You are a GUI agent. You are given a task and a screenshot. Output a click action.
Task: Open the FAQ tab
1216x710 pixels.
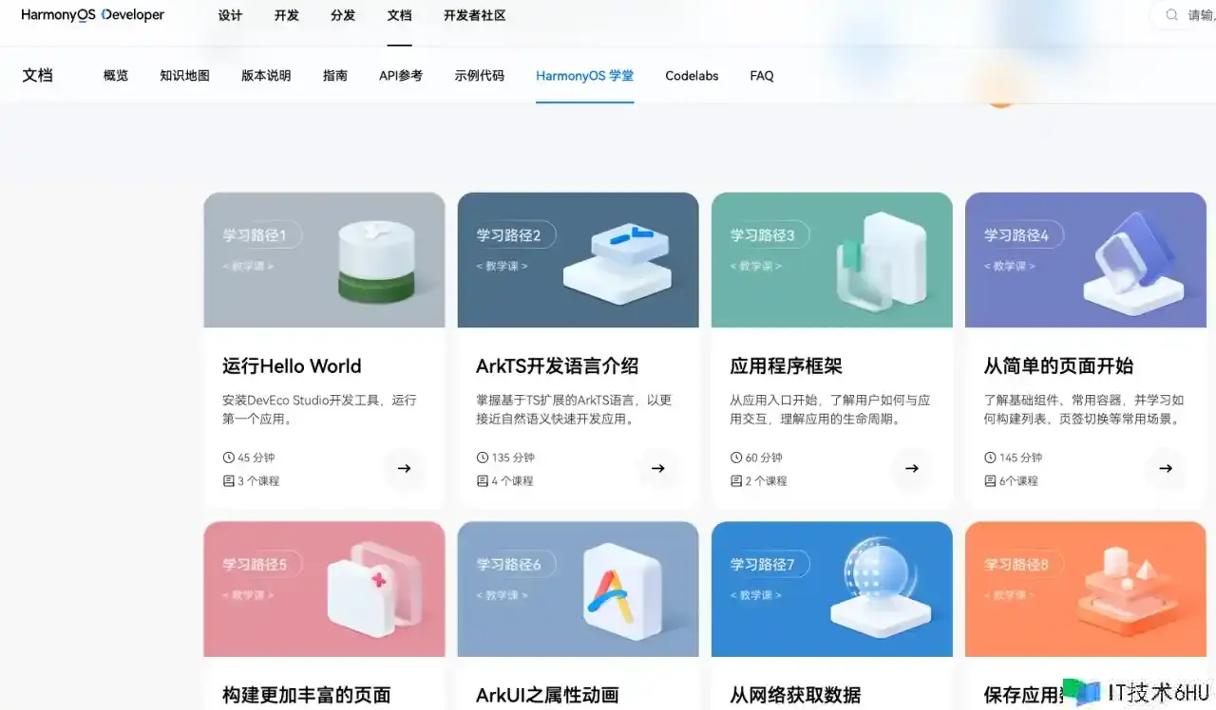pos(762,76)
